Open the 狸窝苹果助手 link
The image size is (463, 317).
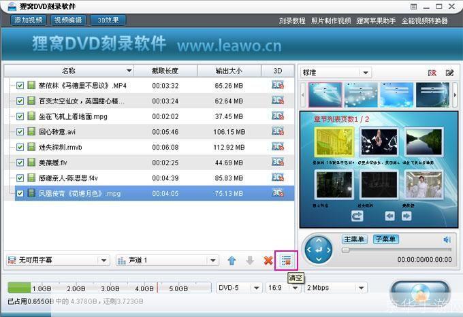coord(376,20)
